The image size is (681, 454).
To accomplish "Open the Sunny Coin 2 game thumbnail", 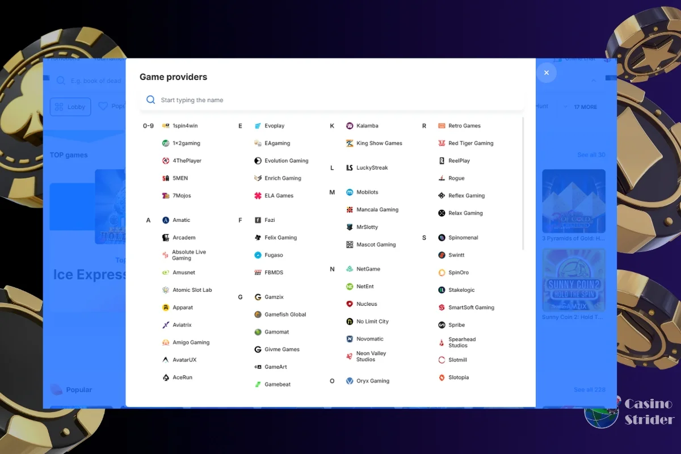I will point(573,280).
